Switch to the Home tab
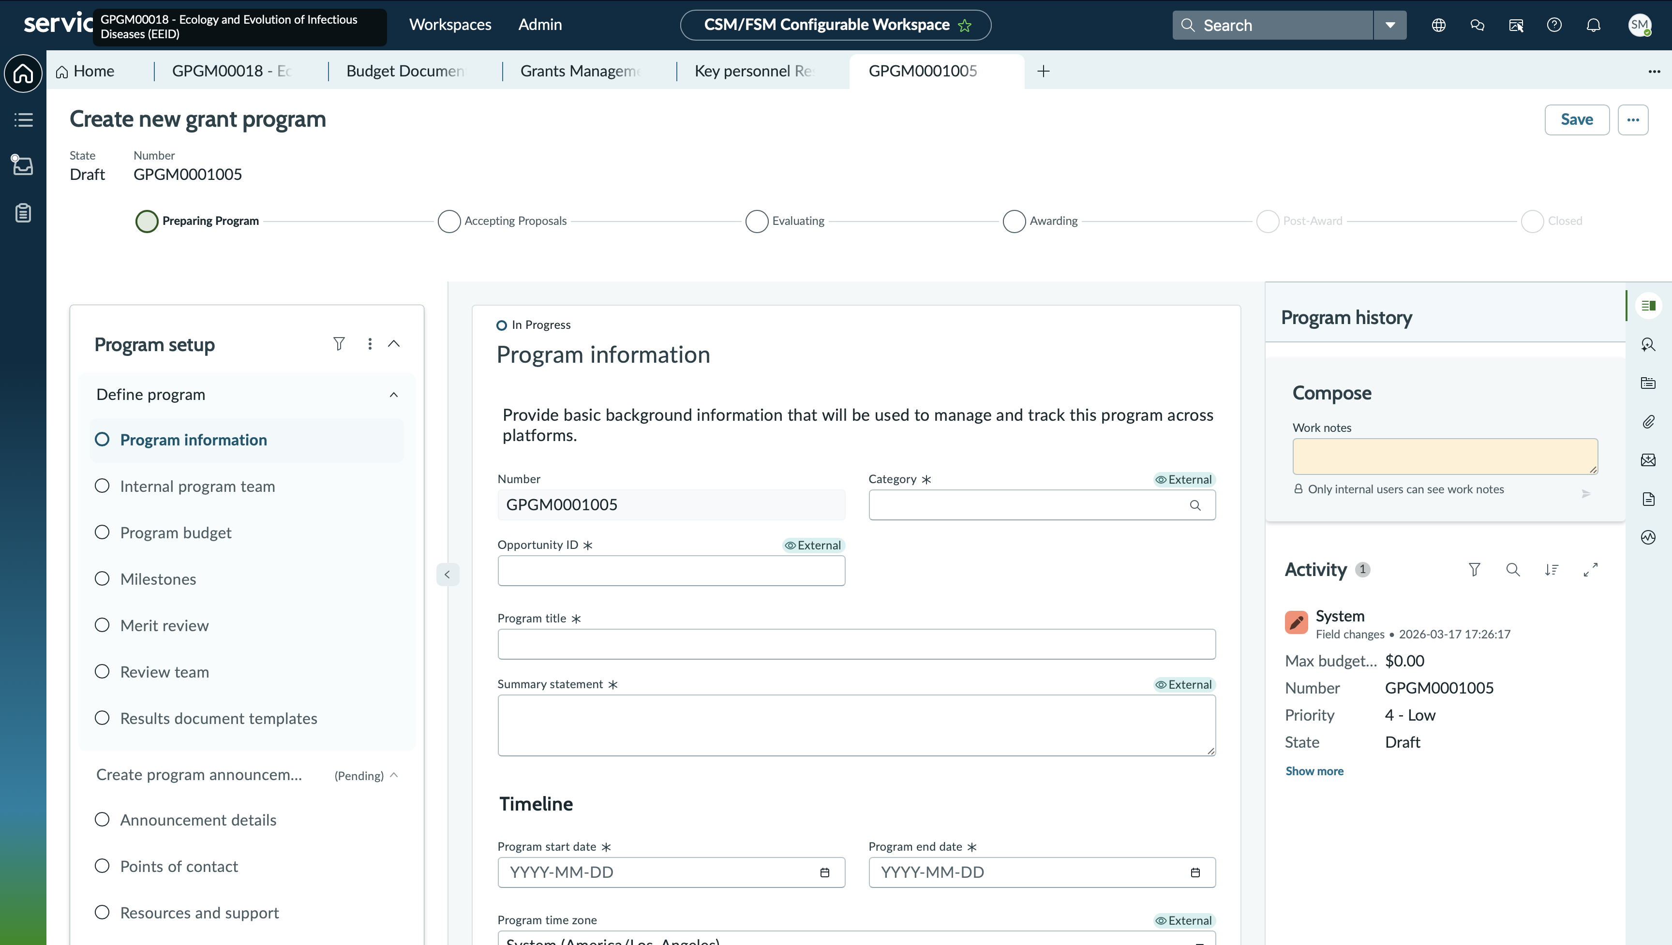 85,72
